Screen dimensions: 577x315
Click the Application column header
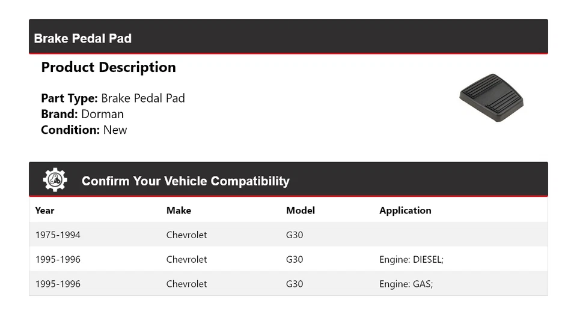coord(405,211)
